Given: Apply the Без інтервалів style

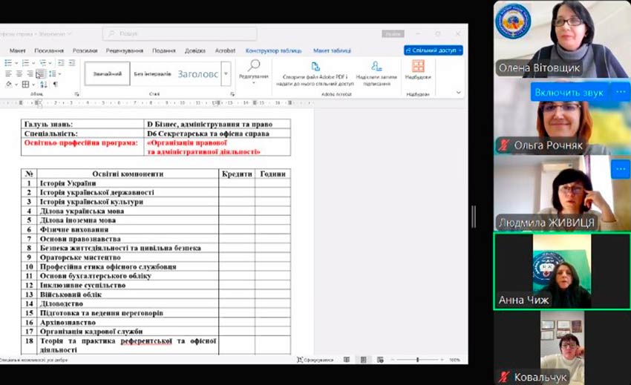Looking at the screenshot, I should coord(152,74).
